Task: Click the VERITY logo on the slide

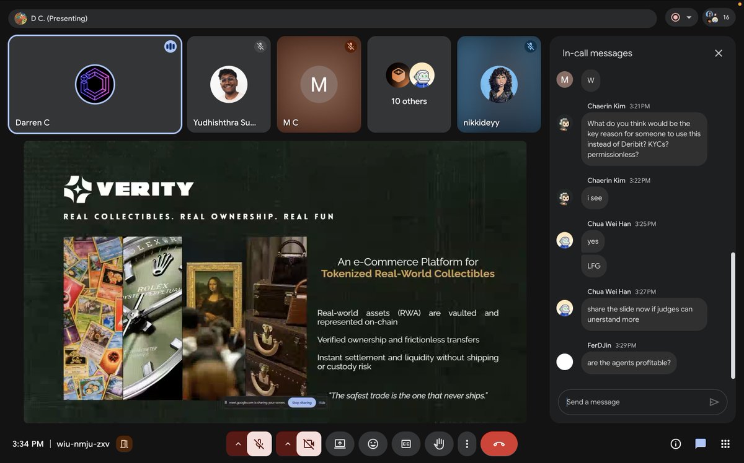Action: (x=129, y=189)
